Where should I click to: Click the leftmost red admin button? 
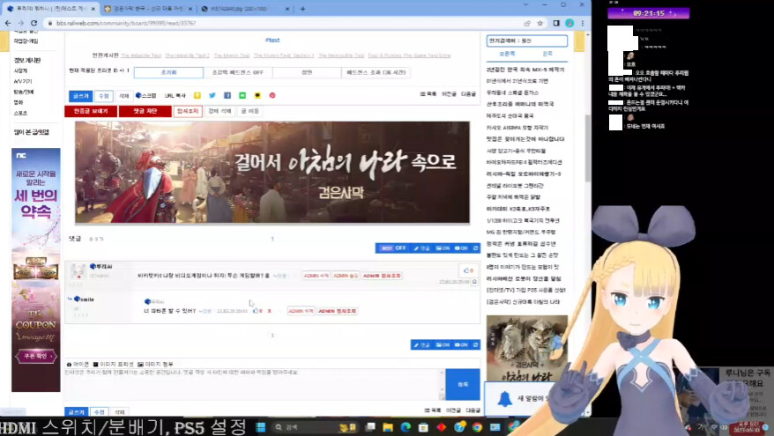[91, 111]
